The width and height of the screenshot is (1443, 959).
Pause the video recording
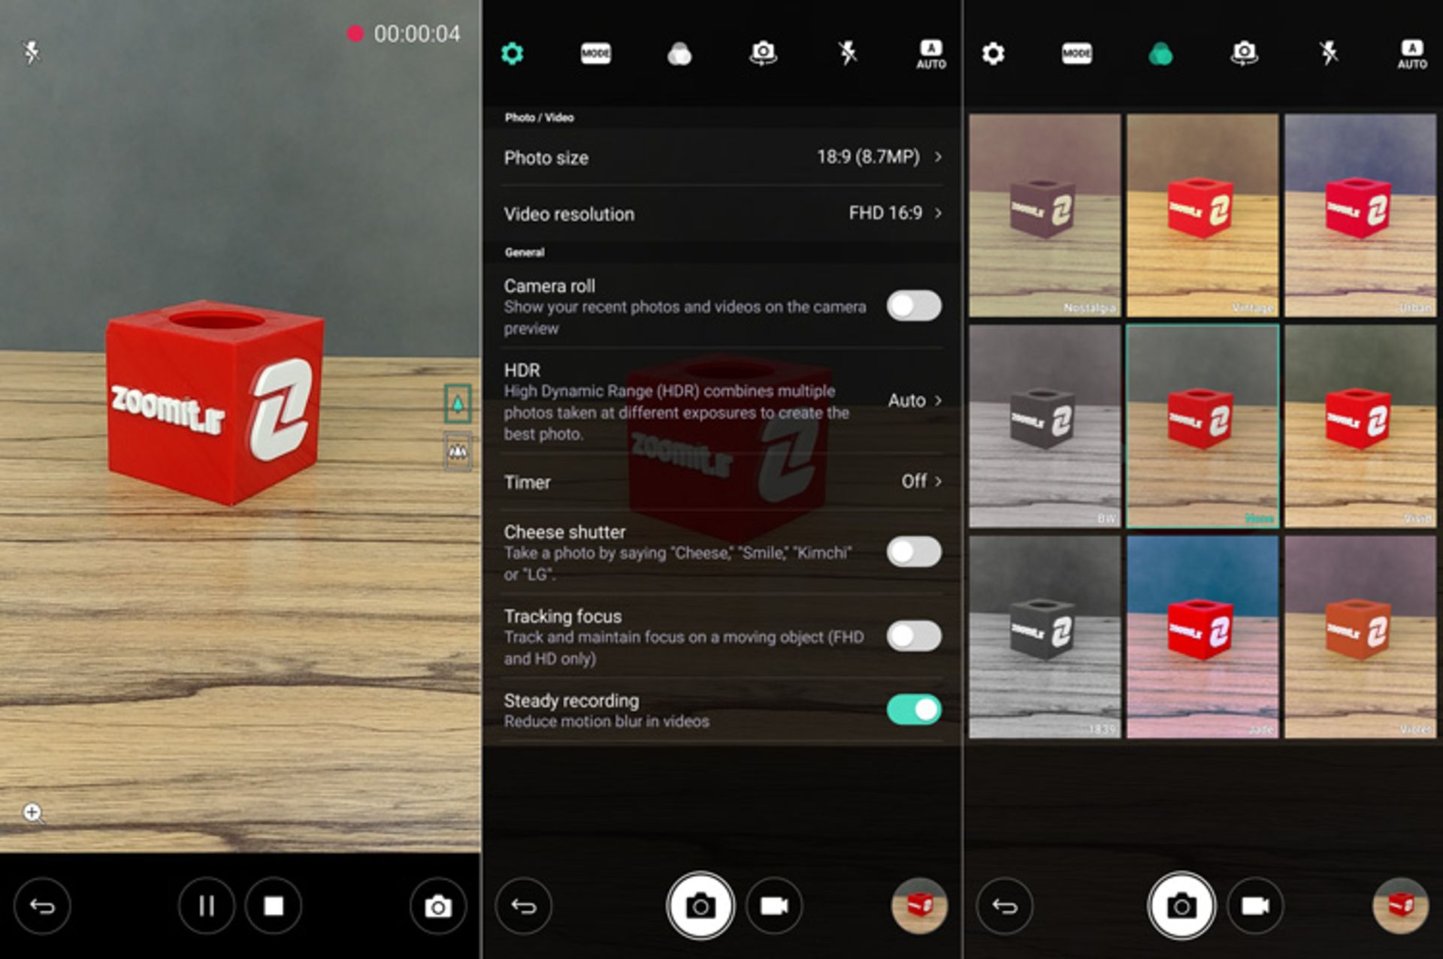pos(206,906)
